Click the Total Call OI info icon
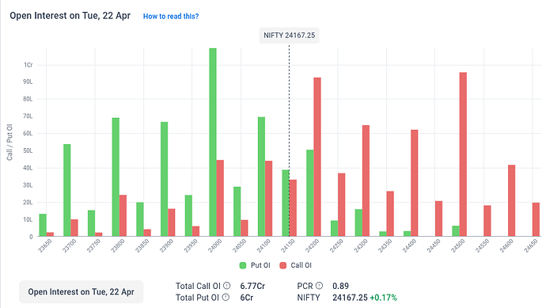Image resolution: width=546 pixels, height=308 pixels. point(226,286)
